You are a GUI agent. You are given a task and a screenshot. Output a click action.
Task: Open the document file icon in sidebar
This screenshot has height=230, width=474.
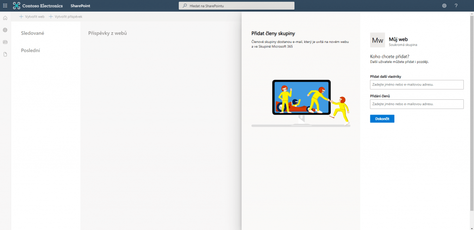(x=5, y=54)
